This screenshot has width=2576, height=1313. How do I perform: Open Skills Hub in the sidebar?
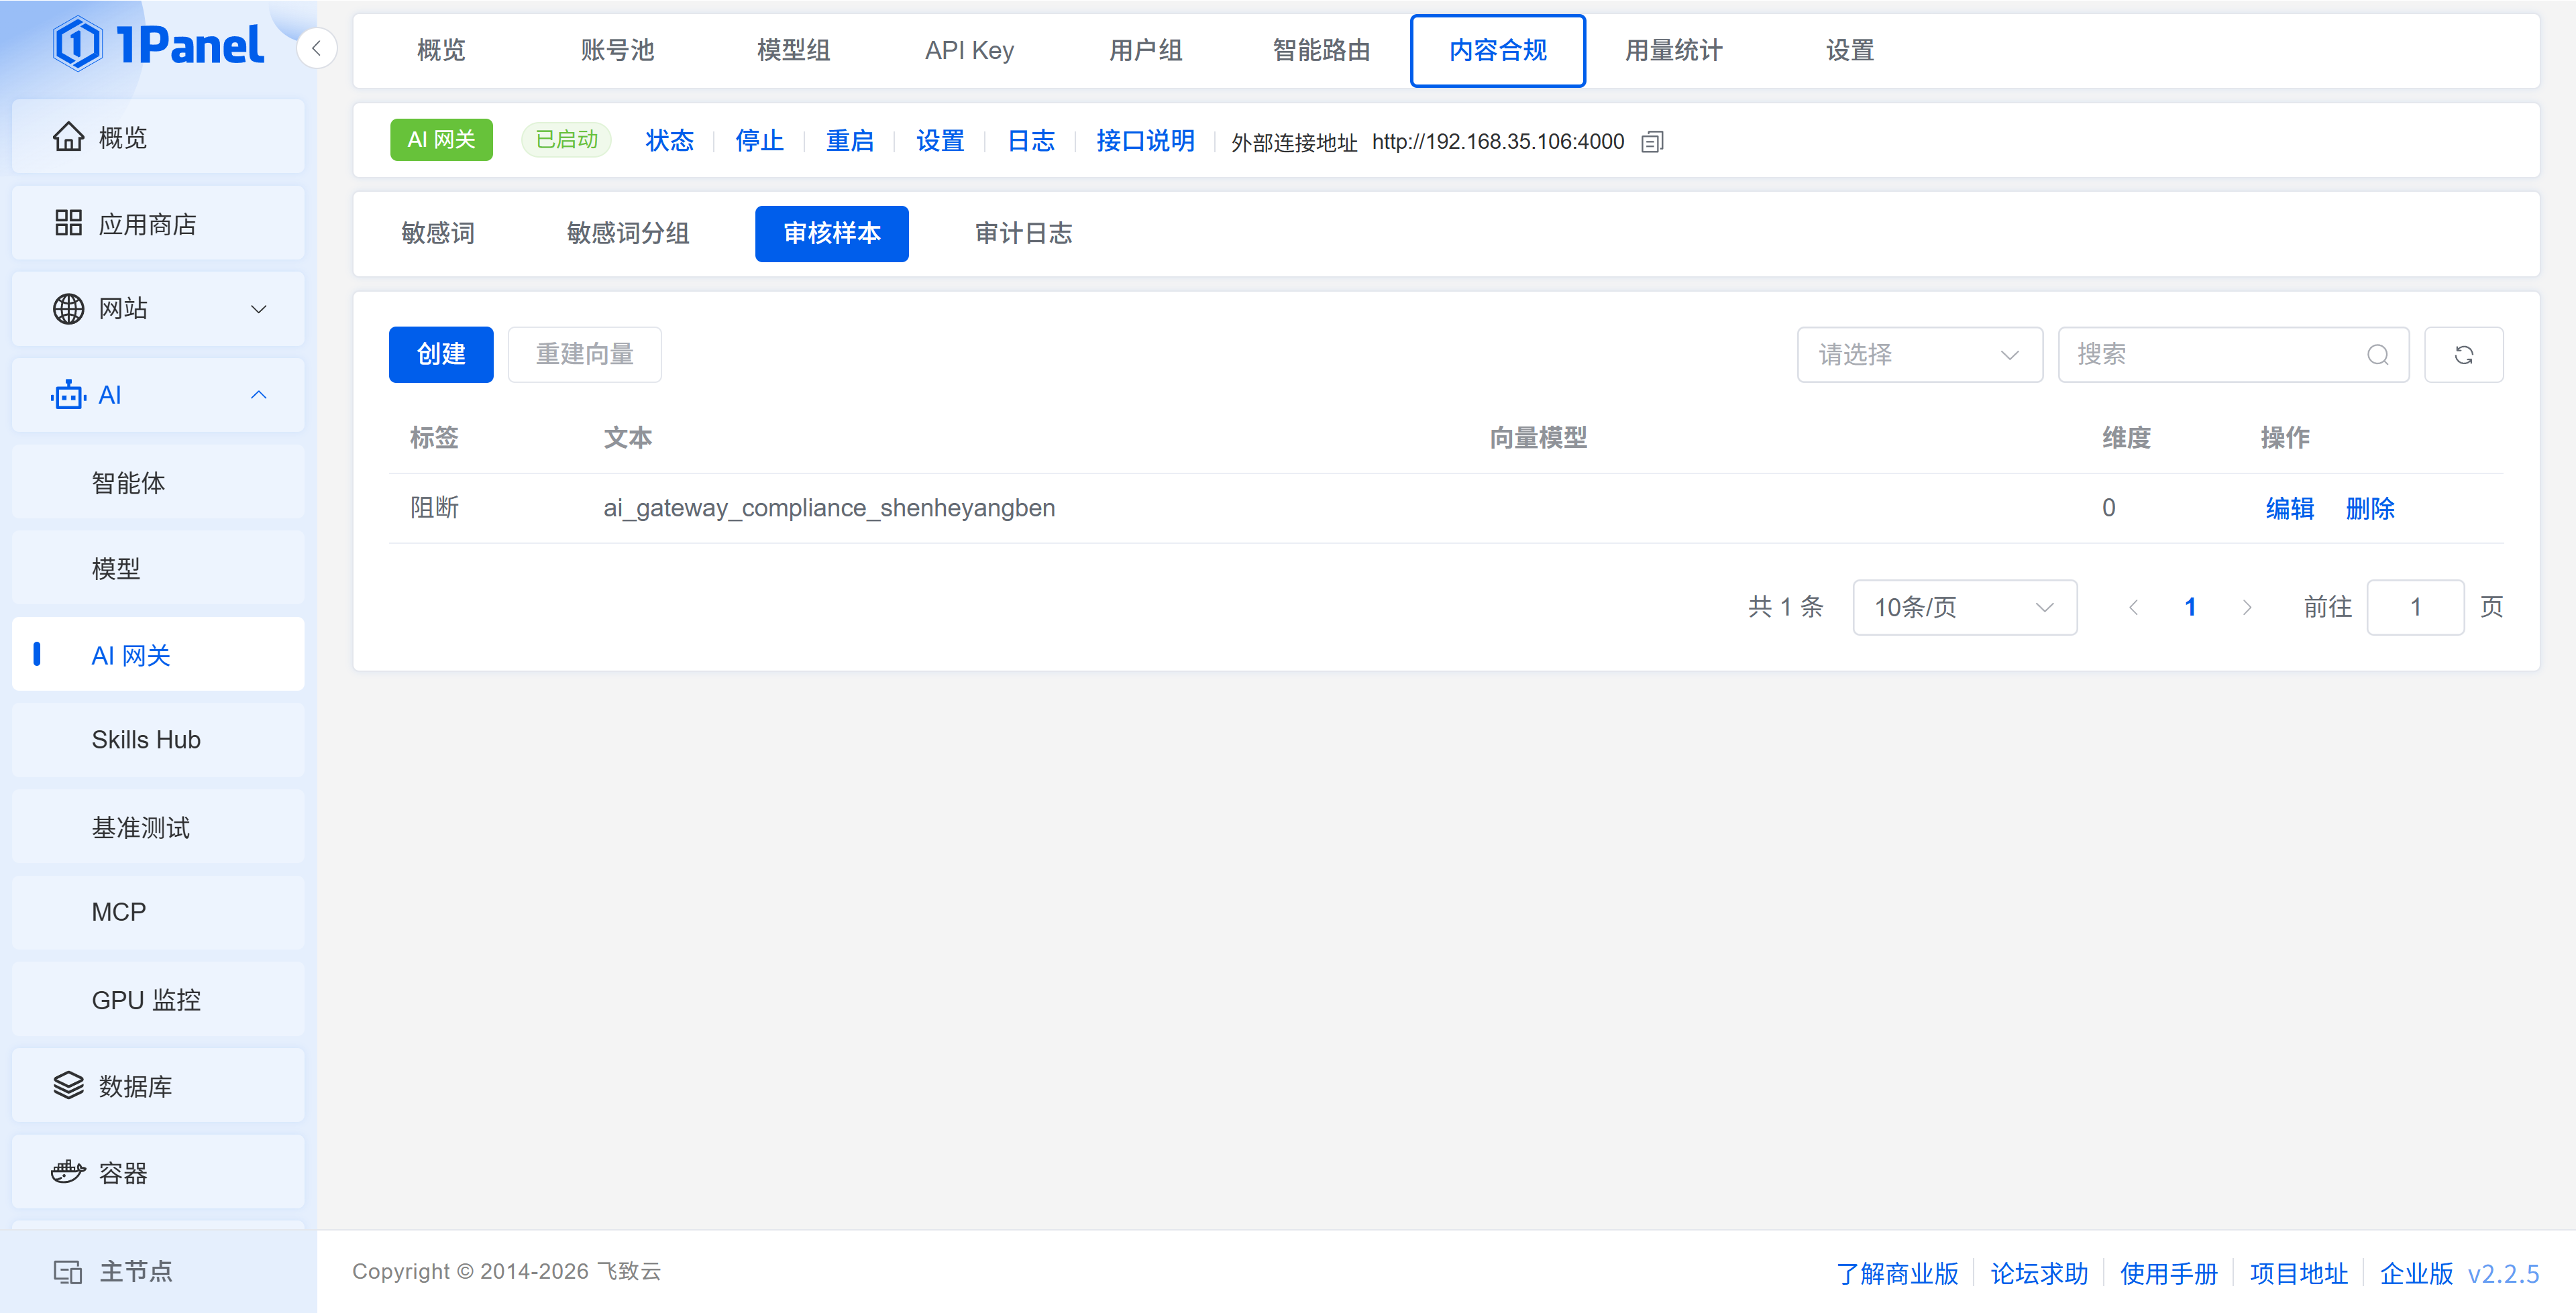click(158, 740)
